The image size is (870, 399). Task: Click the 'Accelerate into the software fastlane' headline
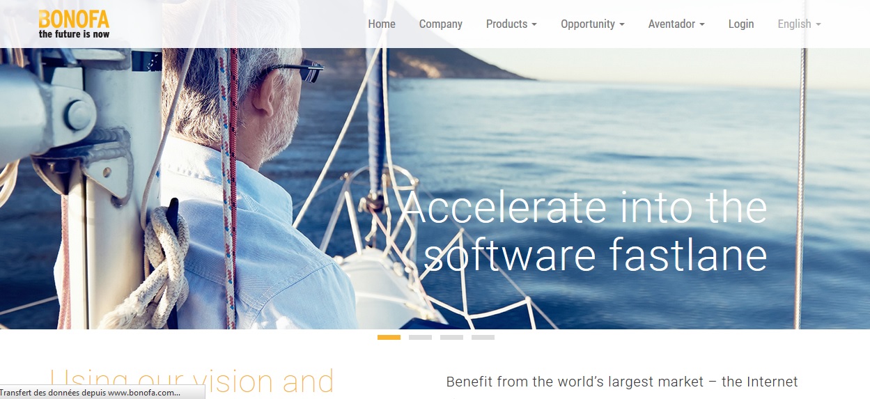pos(585,230)
